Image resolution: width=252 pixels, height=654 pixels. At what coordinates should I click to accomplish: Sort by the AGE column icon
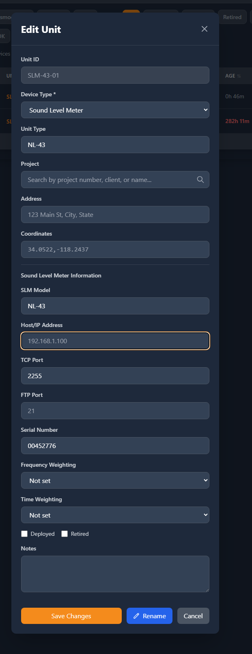point(239,76)
